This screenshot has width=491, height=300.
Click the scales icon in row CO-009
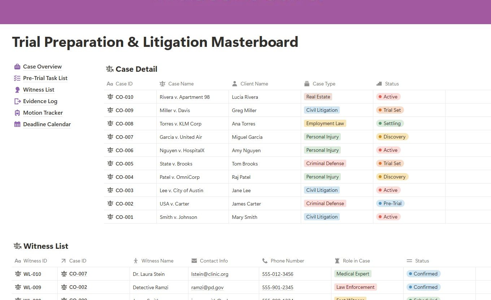click(110, 110)
